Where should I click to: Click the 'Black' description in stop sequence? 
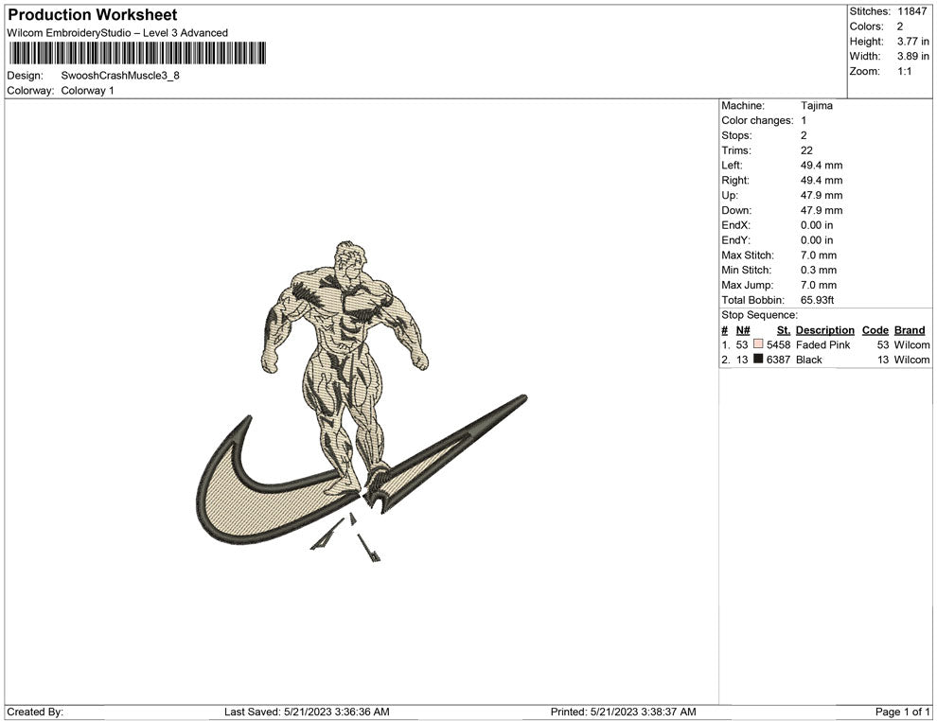pyautogui.click(x=809, y=360)
